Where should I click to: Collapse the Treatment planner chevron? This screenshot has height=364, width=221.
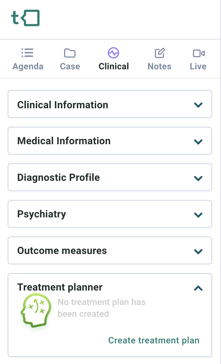[x=198, y=288]
